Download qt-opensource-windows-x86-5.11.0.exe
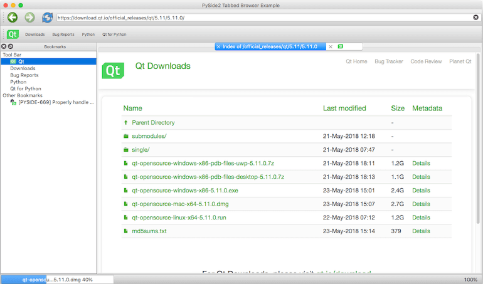483x284 pixels. tap(185, 191)
